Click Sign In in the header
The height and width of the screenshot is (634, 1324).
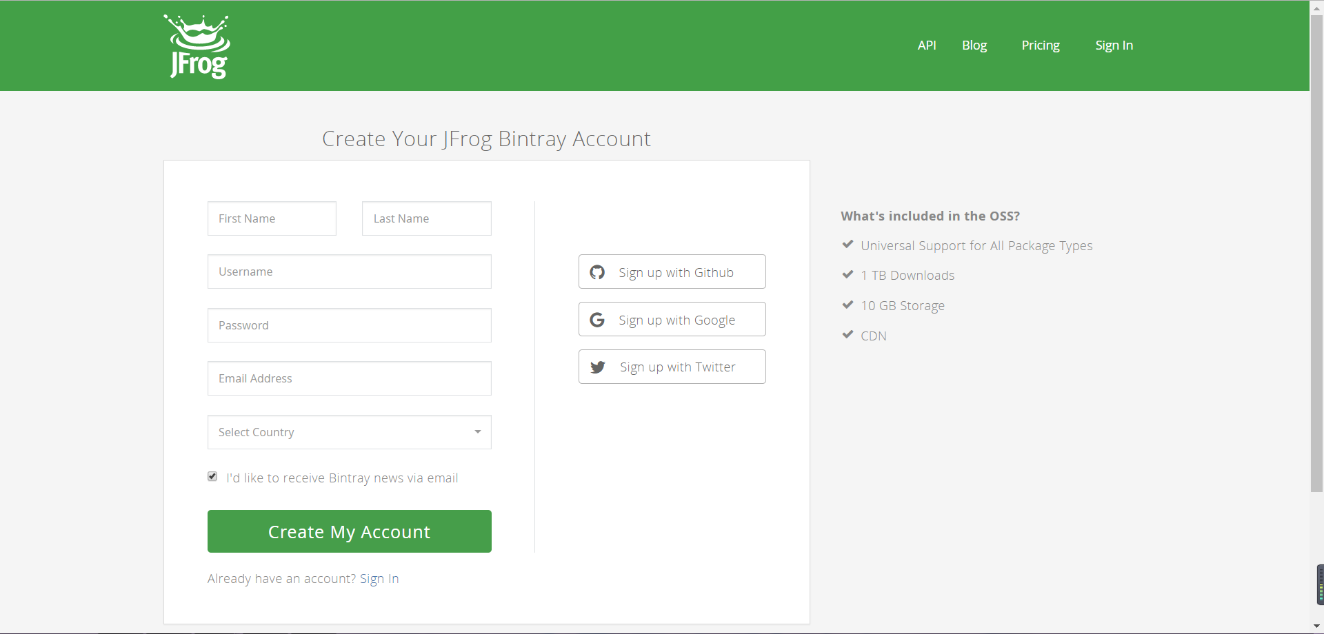coord(1114,45)
